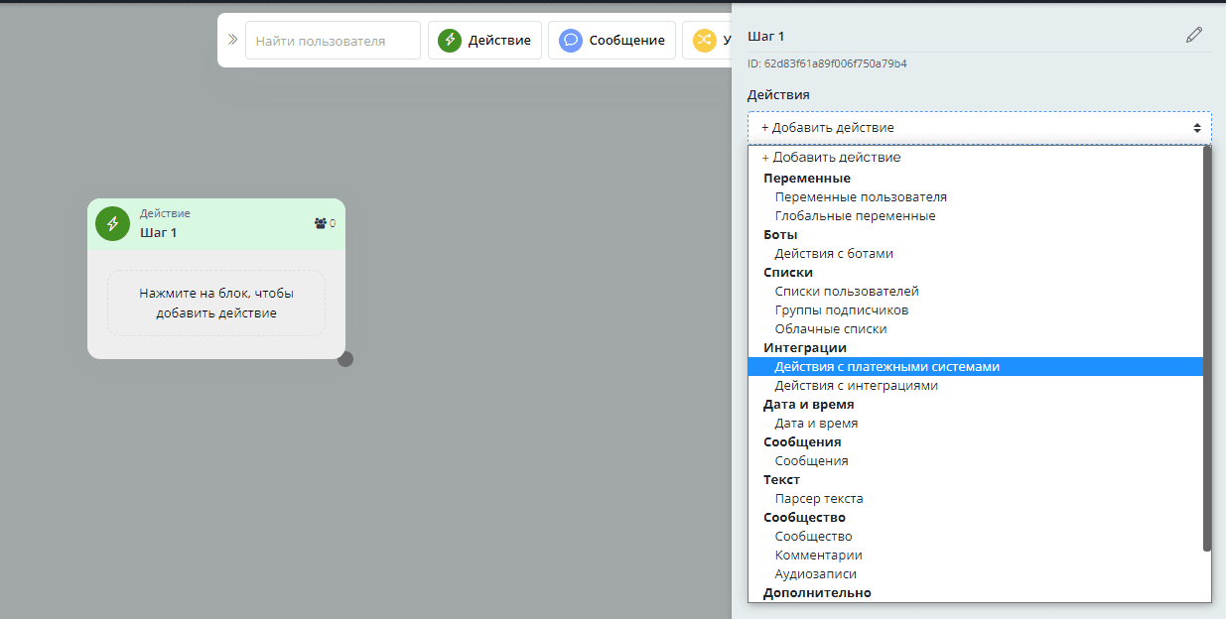Image resolution: width=1226 pixels, height=619 pixels.
Task: Collapse toolbar with double chevron icon
Action: pos(232,40)
